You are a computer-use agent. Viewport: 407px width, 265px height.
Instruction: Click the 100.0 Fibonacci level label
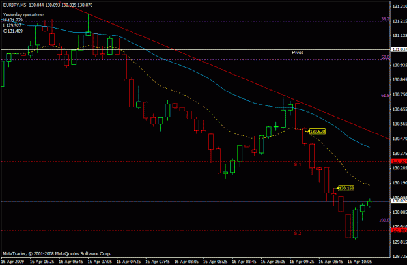[x=384, y=220]
